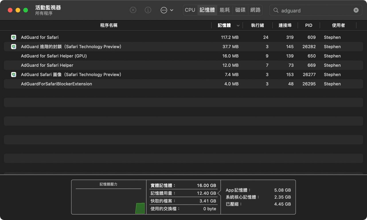Click PID 669 in the list

(311, 65)
